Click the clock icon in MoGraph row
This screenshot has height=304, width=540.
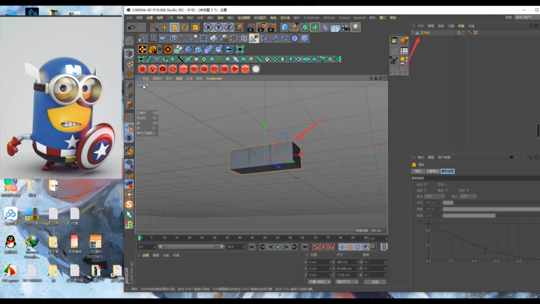click(294, 38)
